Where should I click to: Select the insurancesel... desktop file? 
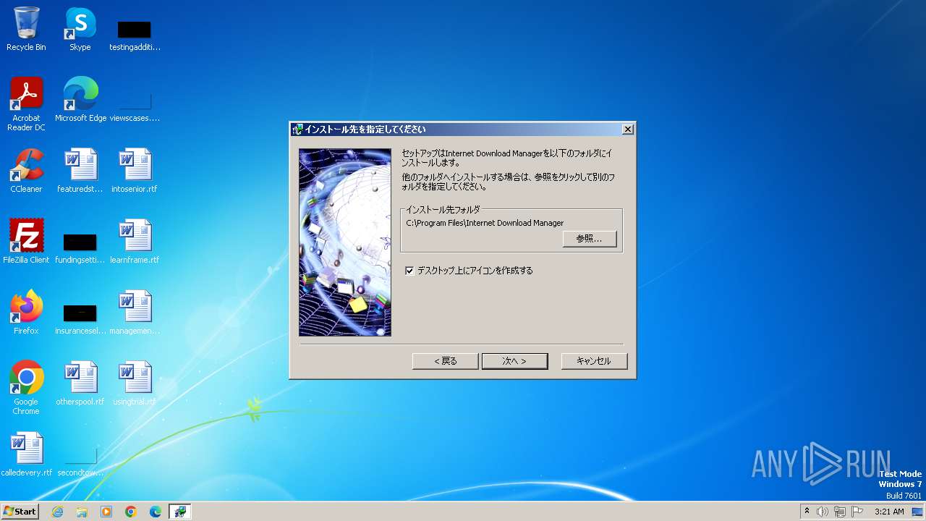[80, 318]
